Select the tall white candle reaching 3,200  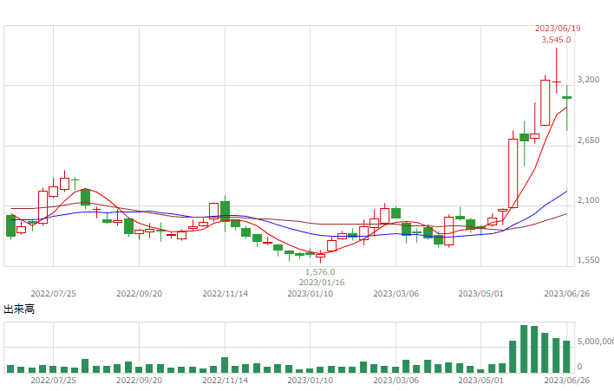pos(545,102)
